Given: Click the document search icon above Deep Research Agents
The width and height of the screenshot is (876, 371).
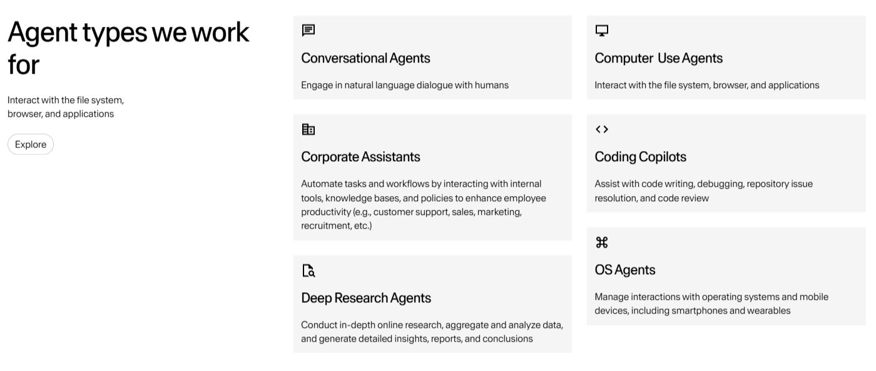Looking at the screenshot, I should tap(308, 270).
